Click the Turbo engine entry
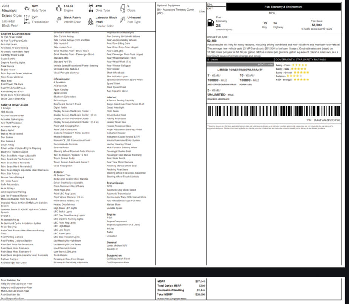This screenshot has width=349, height=304. tap(110, 232)
